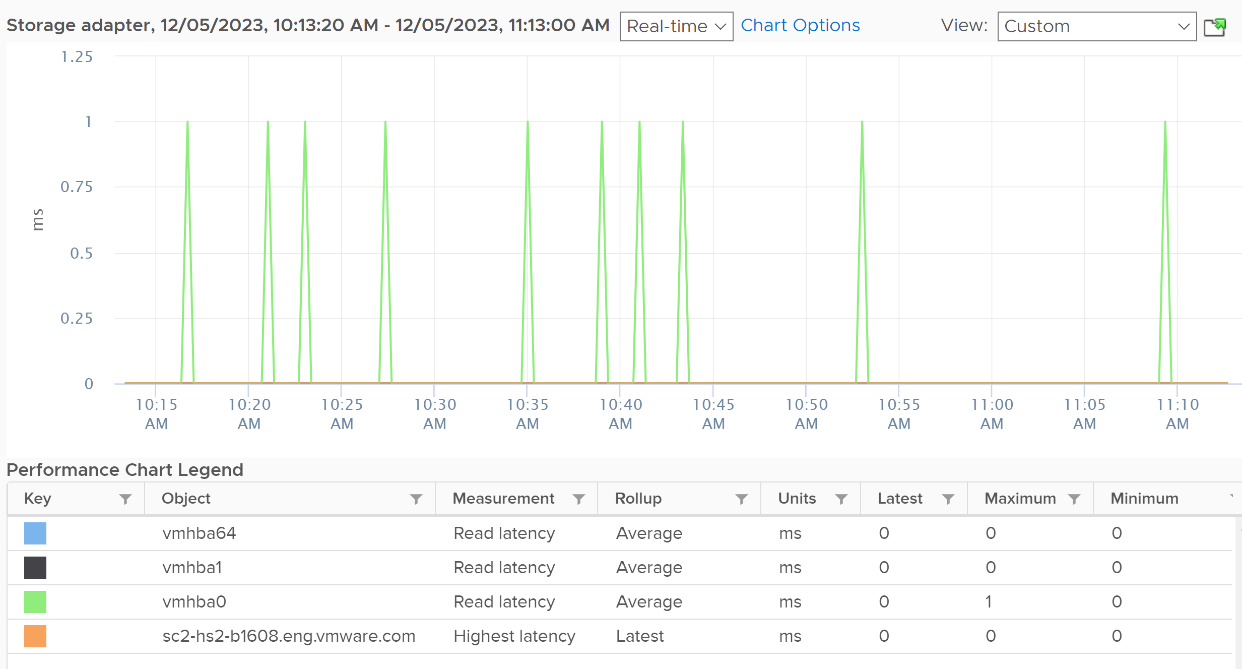This screenshot has width=1242, height=669.
Task: Sort by the Minimum column header
Action: pyautogui.click(x=1144, y=498)
